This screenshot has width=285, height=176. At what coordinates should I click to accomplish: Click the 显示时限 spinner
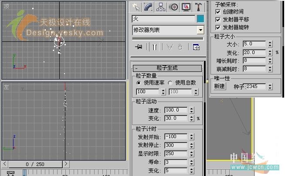point(192,154)
